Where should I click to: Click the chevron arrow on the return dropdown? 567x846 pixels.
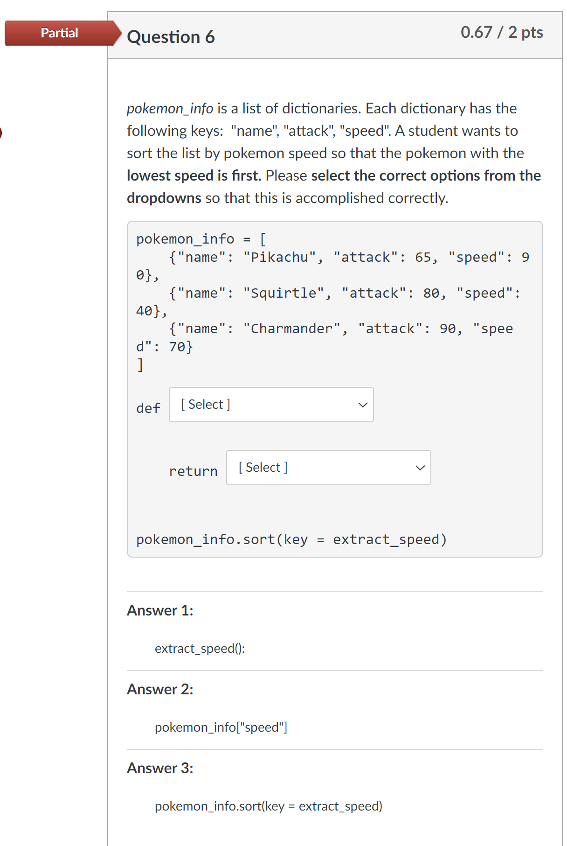pyautogui.click(x=420, y=468)
